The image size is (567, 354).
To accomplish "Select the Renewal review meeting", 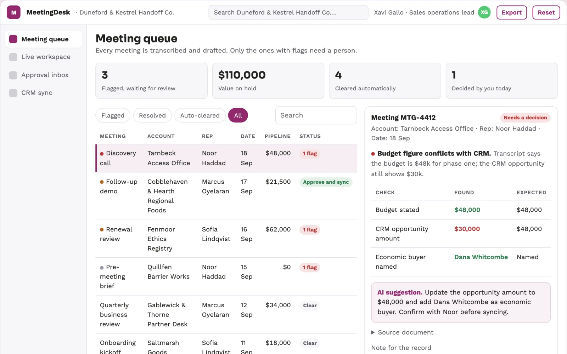I will (x=226, y=239).
